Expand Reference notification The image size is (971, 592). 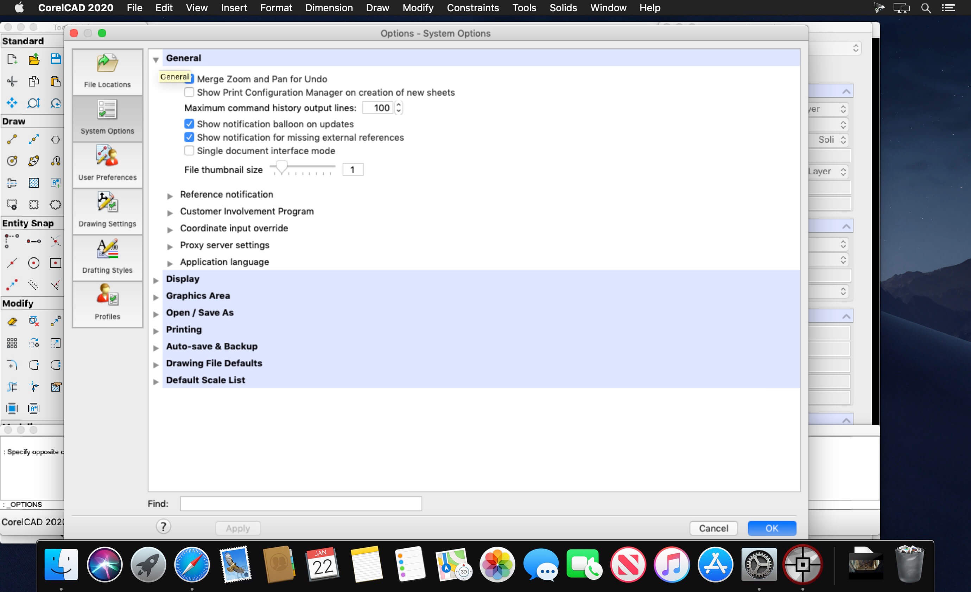[170, 196]
